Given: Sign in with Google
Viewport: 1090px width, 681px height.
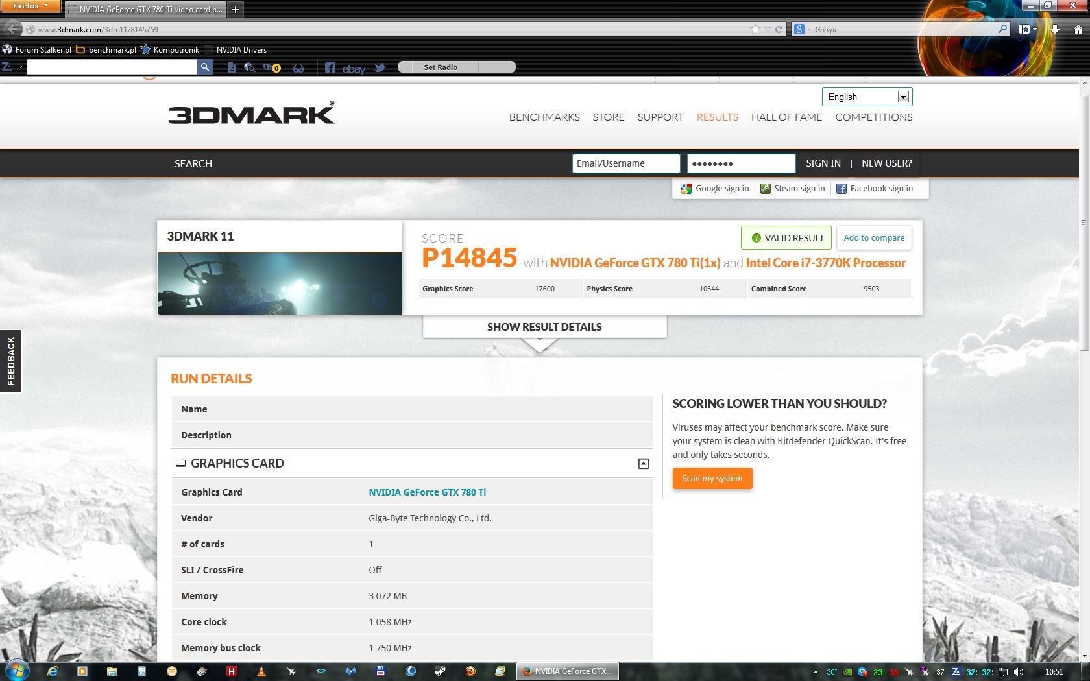Looking at the screenshot, I should pyautogui.click(x=715, y=189).
